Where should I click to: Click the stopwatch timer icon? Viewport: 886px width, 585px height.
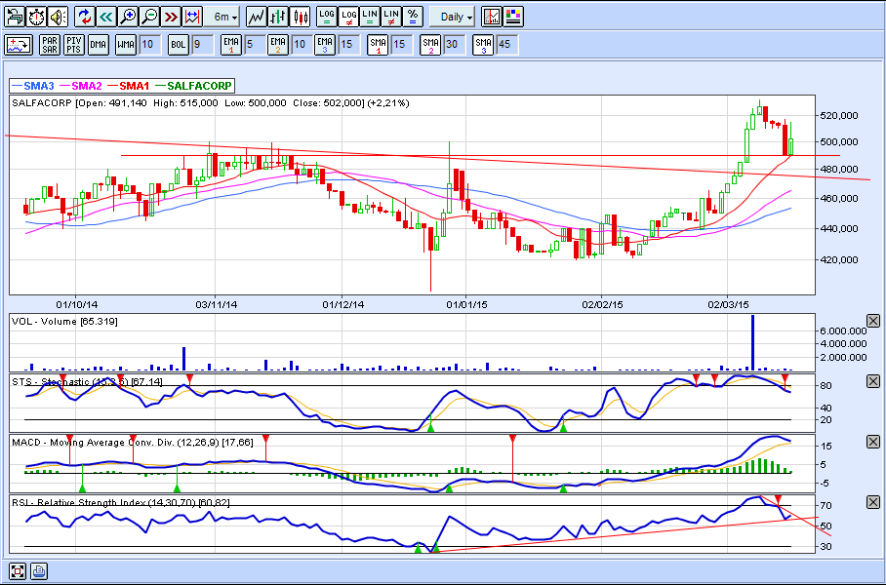click(36, 17)
